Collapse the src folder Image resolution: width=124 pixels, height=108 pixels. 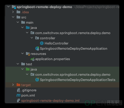point(13,17)
